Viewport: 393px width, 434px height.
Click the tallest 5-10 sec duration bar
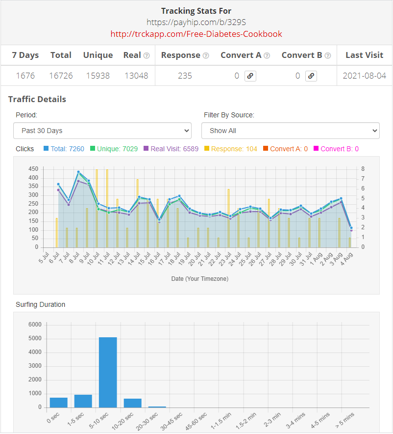pyautogui.click(x=108, y=371)
